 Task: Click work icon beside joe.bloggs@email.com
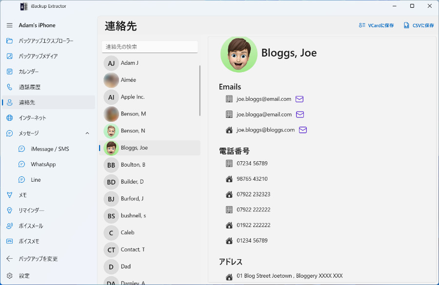coord(229,99)
